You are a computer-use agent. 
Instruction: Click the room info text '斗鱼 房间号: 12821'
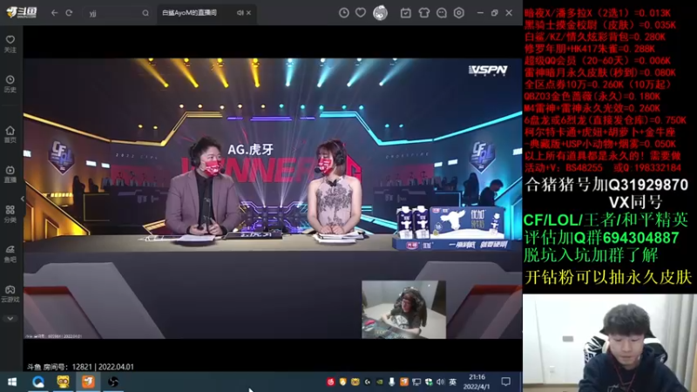pyautogui.click(x=58, y=367)
